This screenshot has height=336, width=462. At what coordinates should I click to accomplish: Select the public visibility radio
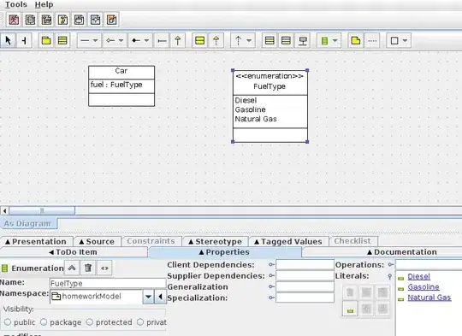[8, 322]
